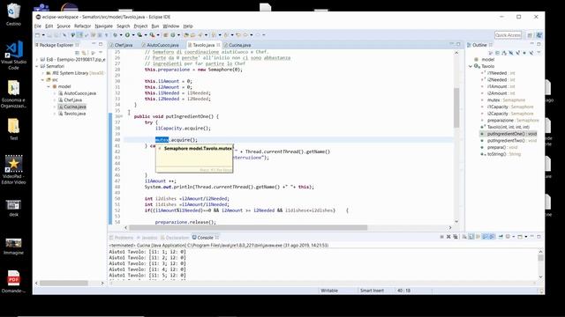Open Visual Studio Code desktop icon
Screen dimensions: 565x317
14,55
